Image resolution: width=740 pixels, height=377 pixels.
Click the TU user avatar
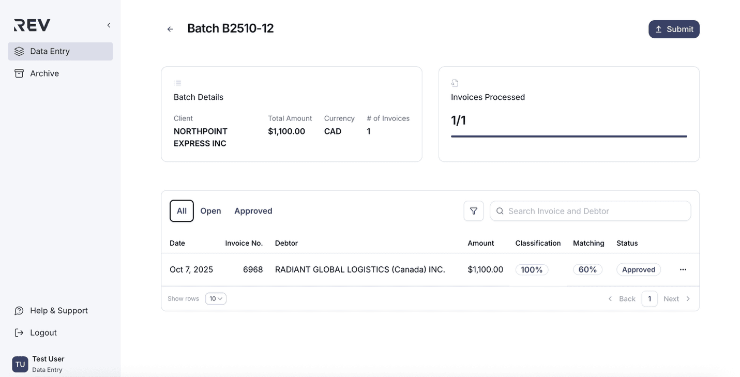pos(20,364)
